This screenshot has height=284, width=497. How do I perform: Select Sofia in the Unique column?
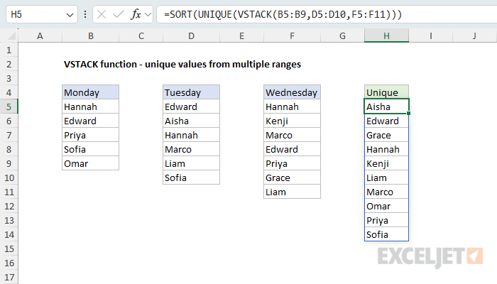[x=386, y=234]
